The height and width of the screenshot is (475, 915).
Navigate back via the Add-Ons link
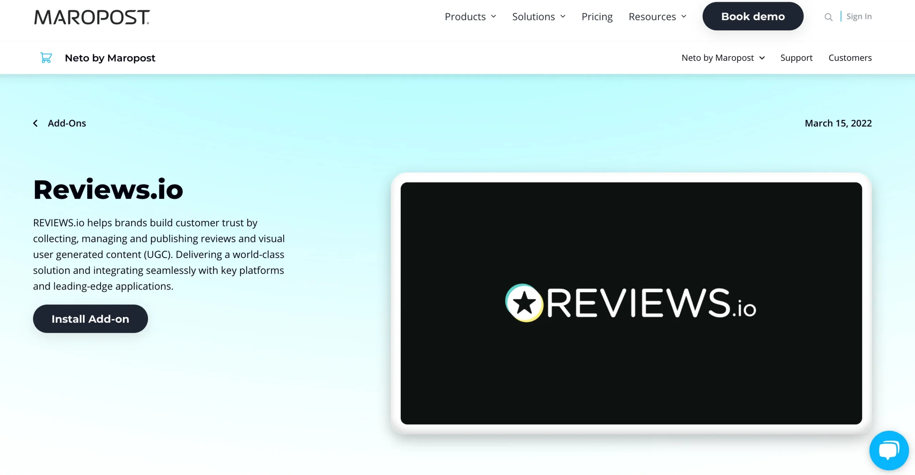(x=67, y=123)
